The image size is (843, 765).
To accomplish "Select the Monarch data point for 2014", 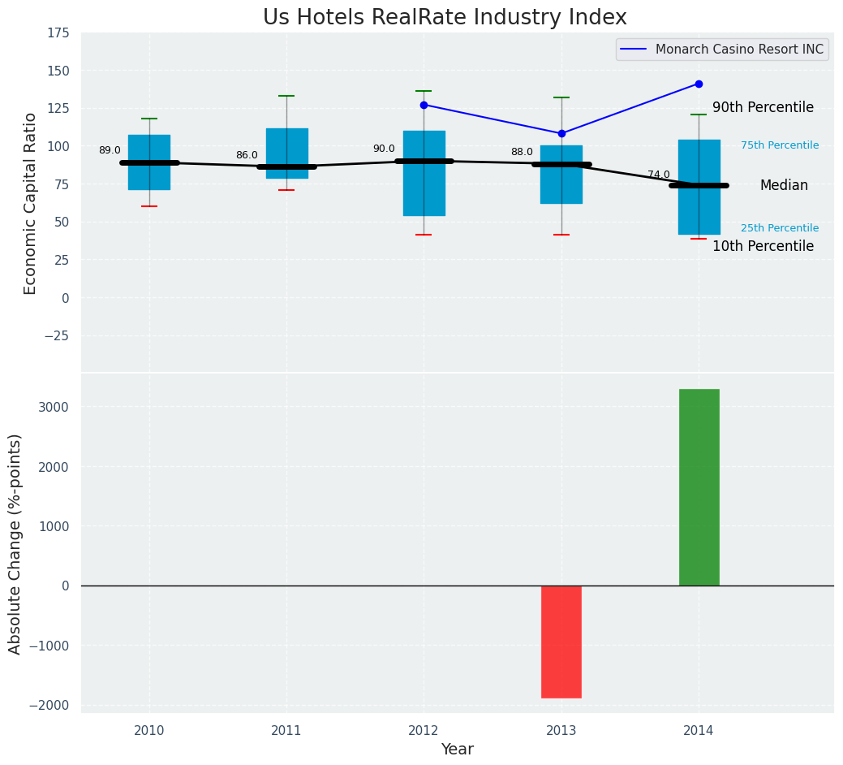I will tap(699, 84).
